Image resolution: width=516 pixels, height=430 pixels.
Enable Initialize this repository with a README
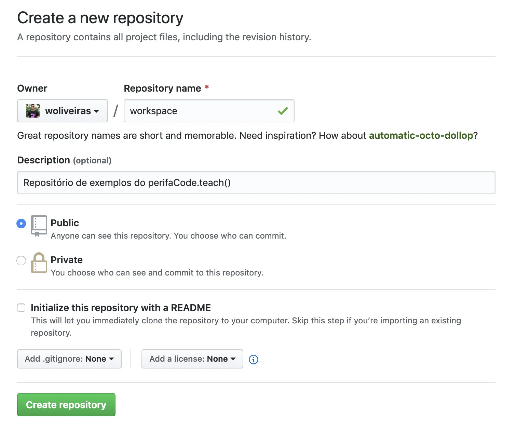pyautogui.click(x=21, y=308)
